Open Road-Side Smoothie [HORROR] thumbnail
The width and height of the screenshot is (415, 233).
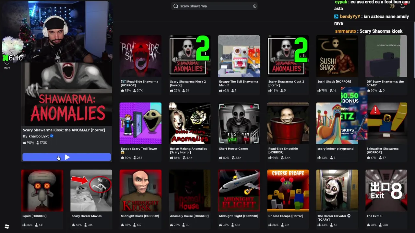tap(288, 123)
